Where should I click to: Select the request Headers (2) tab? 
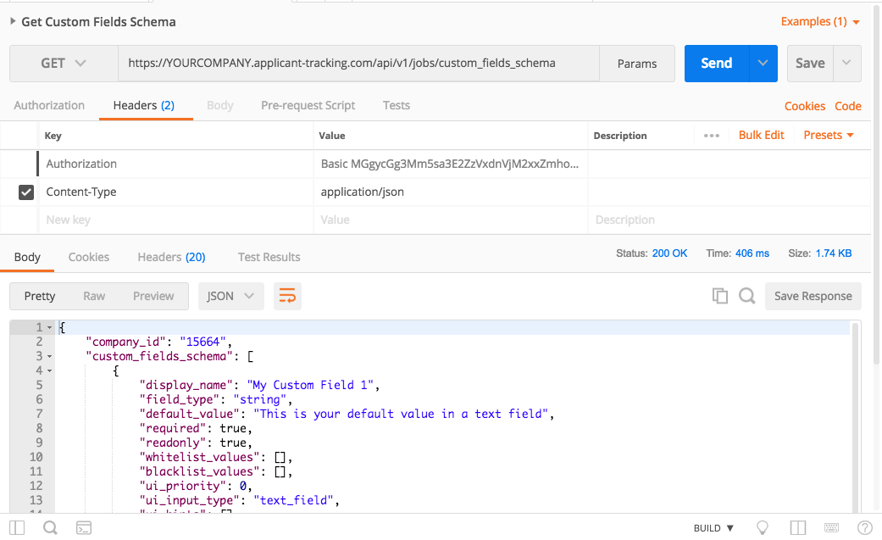pyautogui.click(x=144, y=105)
